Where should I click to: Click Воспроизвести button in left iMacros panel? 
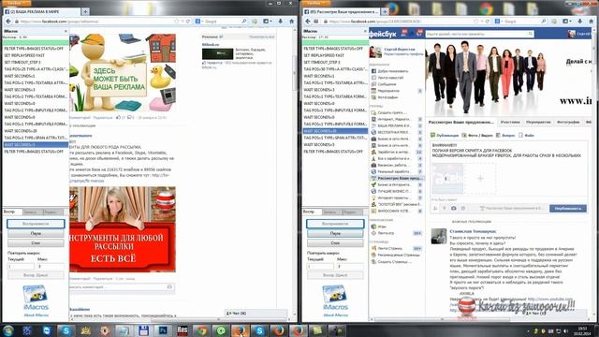click(x=36, y=224)
